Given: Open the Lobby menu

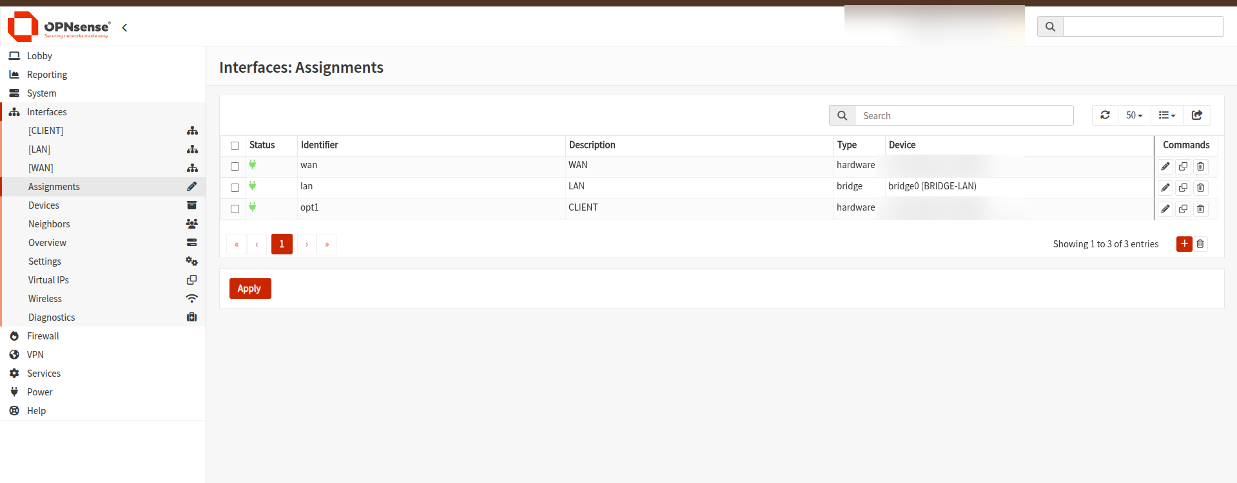Looking at the screenshot, I should pos(103,56).
